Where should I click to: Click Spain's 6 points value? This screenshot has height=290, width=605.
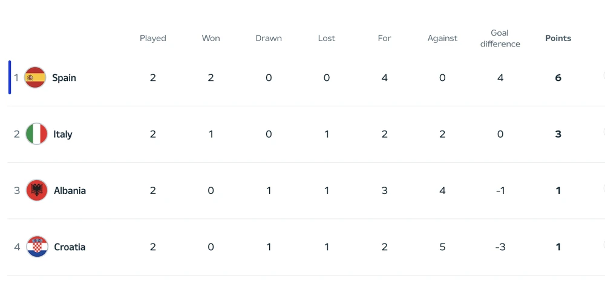(558, 78)
